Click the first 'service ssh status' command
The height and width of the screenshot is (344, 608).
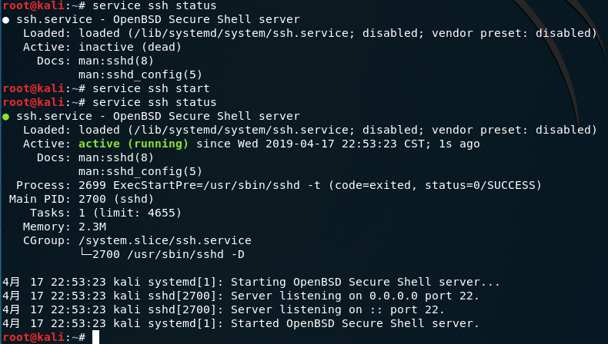(x=155, y=6)
